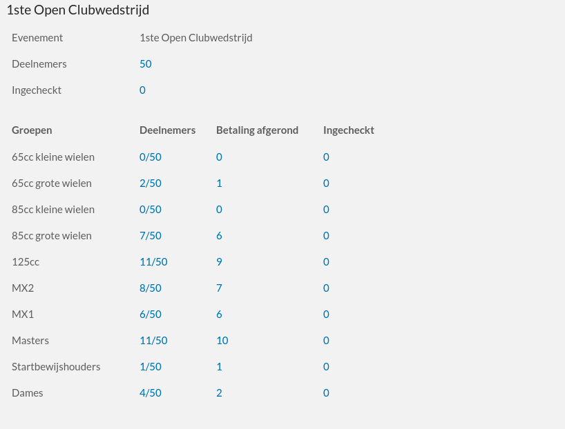Open 0/50 participants for 85cc kleine wielen
Viewport: 565px width, 429px height.
point(150,210)
